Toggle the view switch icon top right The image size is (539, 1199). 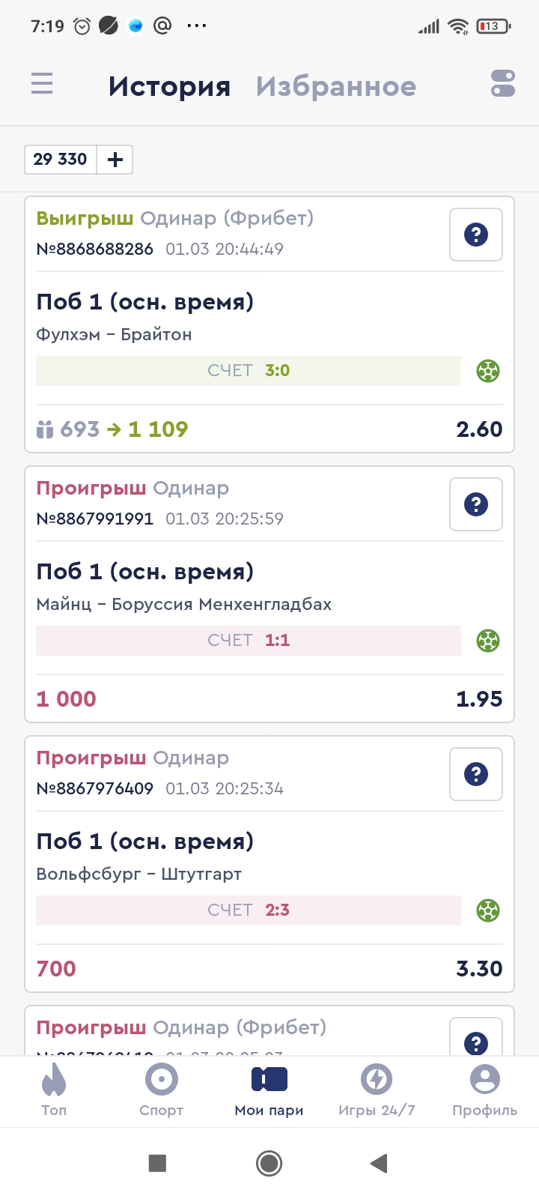pyautogui.click(x=503, y=83)
